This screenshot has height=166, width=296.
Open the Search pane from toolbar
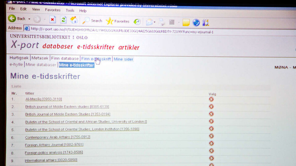[92, 21]
